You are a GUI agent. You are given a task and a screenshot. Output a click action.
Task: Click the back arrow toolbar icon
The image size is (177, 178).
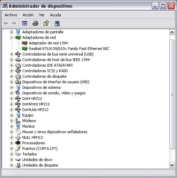(6, 23)
